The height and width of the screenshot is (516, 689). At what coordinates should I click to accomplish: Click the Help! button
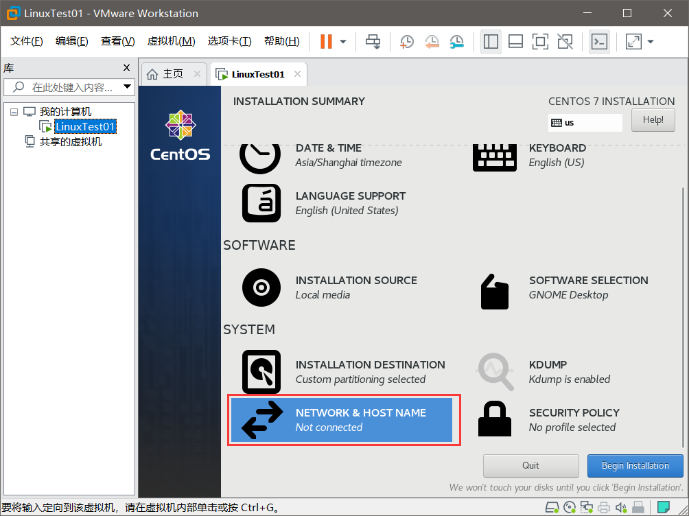click(x=653, y=119)
